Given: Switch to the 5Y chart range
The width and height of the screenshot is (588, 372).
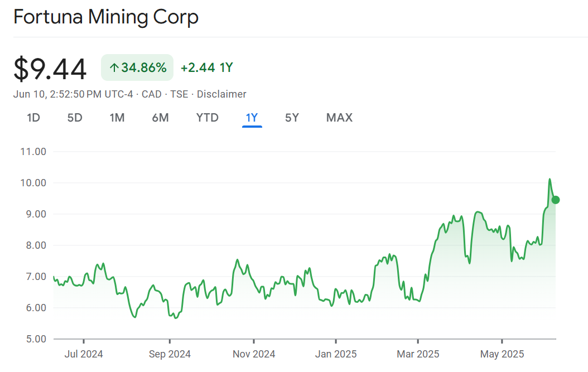Looking at the screenshot, I should 292,118.
